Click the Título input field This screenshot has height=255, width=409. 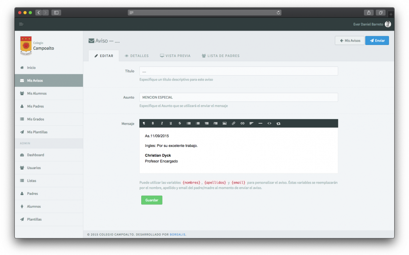pos(239,71)
